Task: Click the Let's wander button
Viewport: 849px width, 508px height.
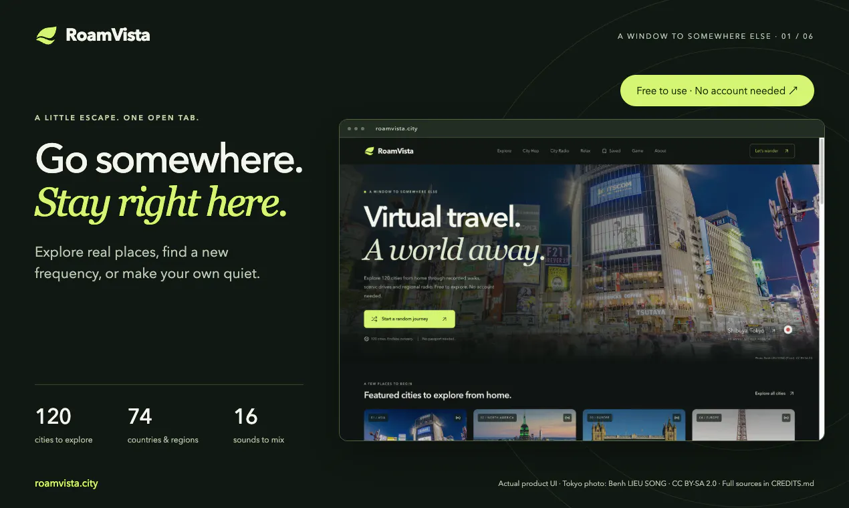Action: tap(772, 151)
